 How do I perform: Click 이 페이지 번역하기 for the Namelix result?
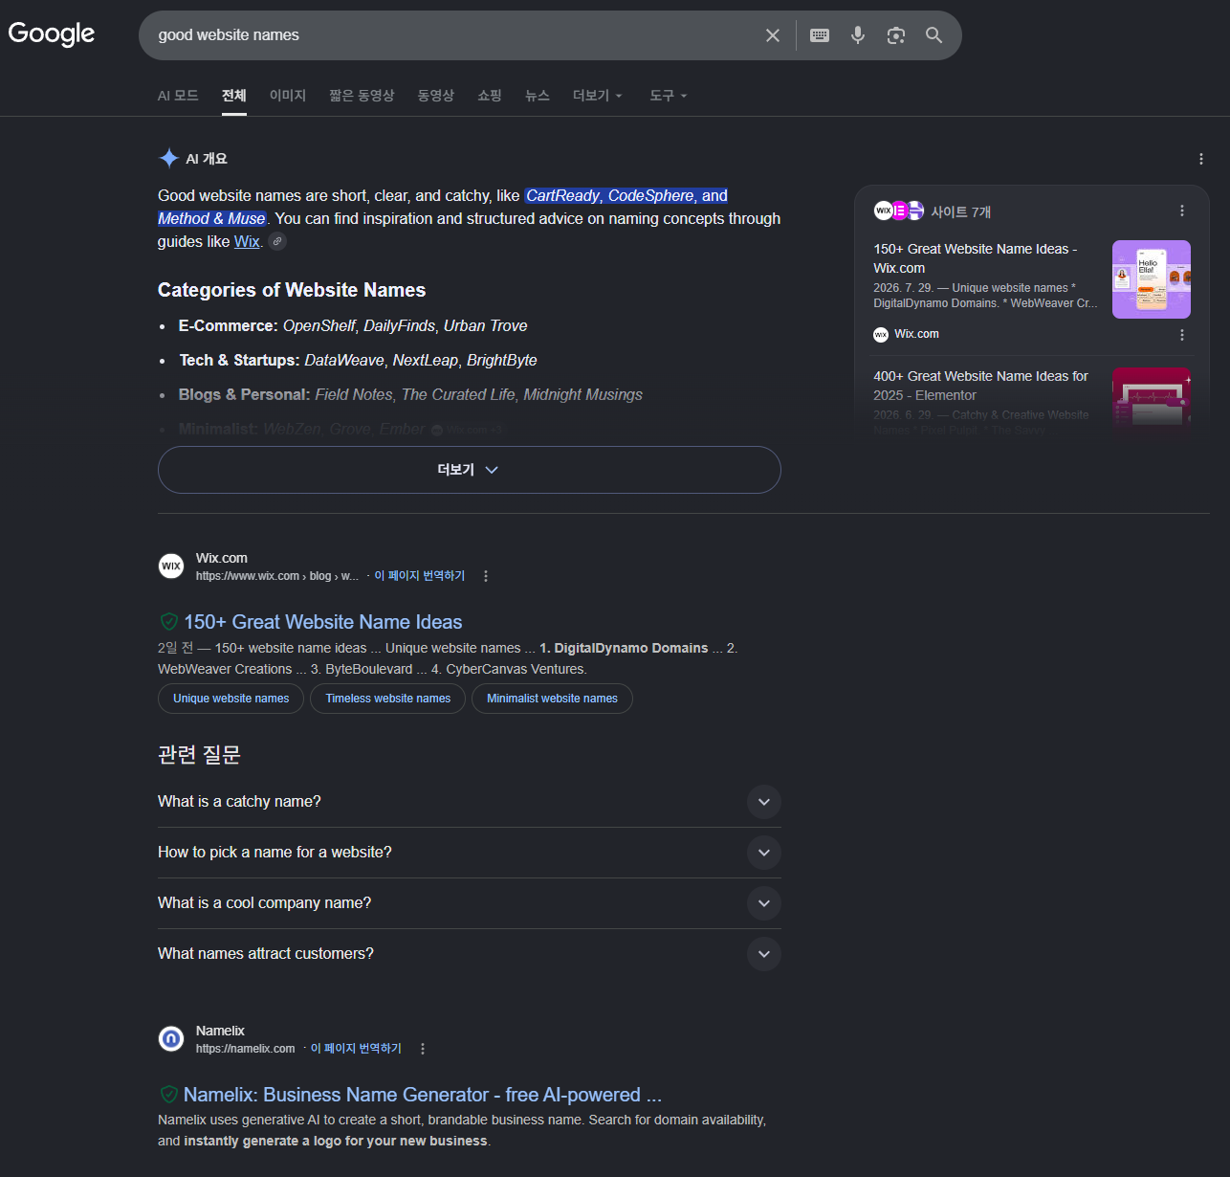[x=356, y=1049]
